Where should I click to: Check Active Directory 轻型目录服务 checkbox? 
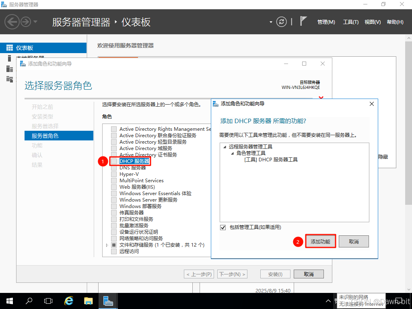pos(114,142)
